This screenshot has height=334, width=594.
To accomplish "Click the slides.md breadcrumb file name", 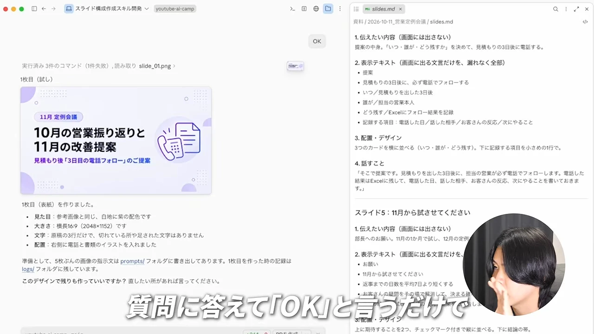I will pyautogui.click(x=441, y=22).
